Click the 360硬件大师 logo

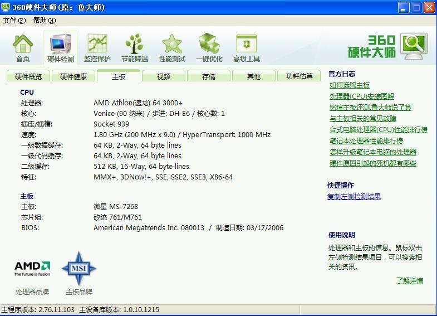click(x=388, y=47)
